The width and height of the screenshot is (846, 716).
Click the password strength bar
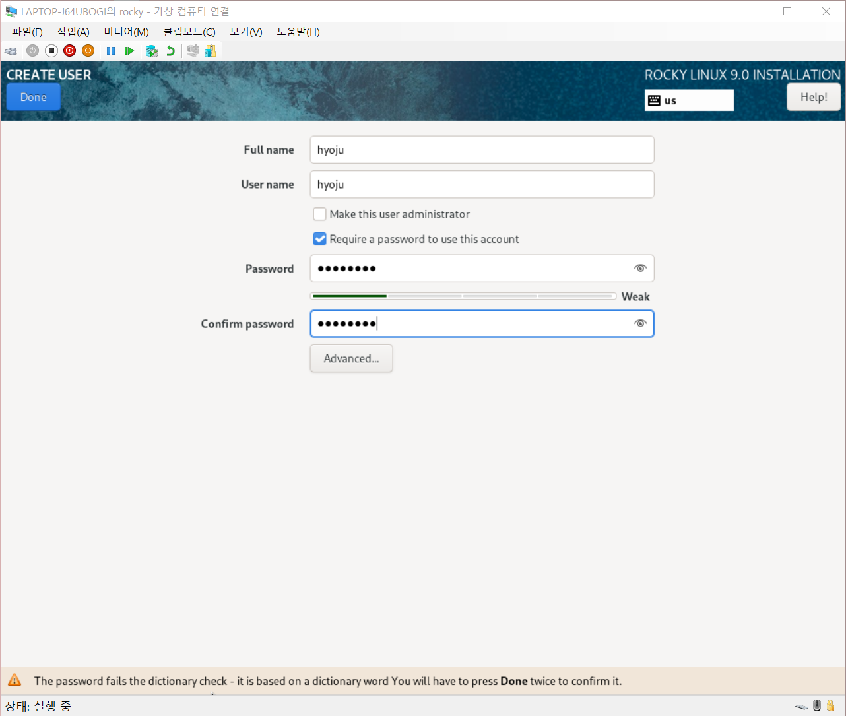(463, 296)
